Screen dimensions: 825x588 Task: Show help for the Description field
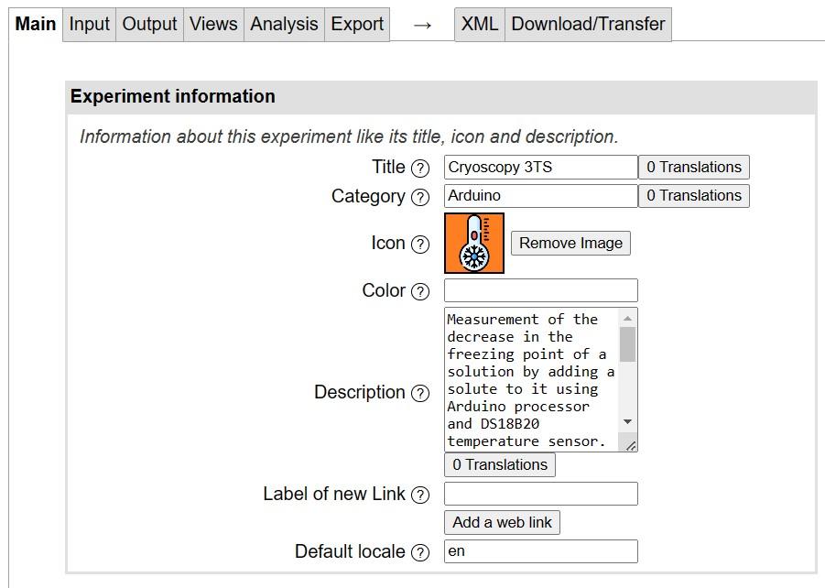click(x=420, y=393)
